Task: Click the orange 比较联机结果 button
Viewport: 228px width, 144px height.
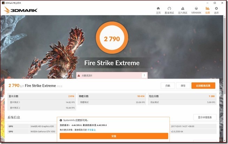Action: (203, 86)
